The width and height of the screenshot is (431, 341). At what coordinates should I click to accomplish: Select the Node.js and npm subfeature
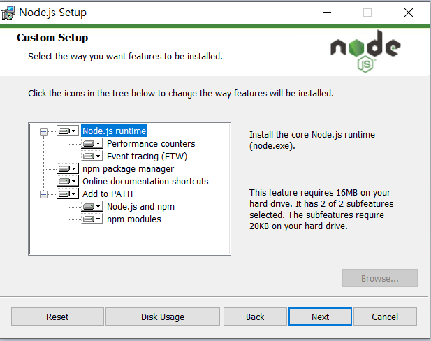tap(140, 207)
